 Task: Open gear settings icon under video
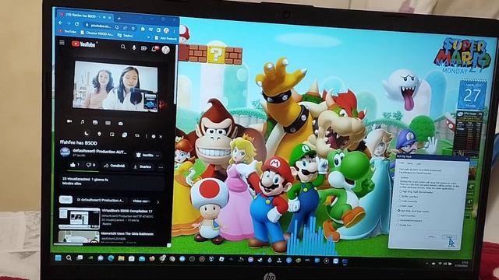pyautogui.click(x=154, y=136)
